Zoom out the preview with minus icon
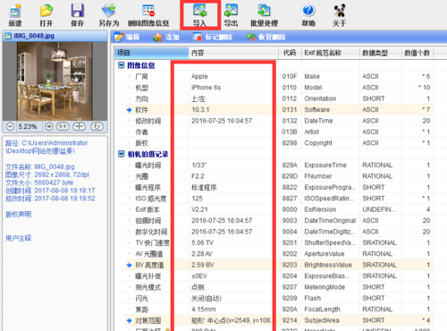This screenshot has width=447, height=331. (10, 126)
